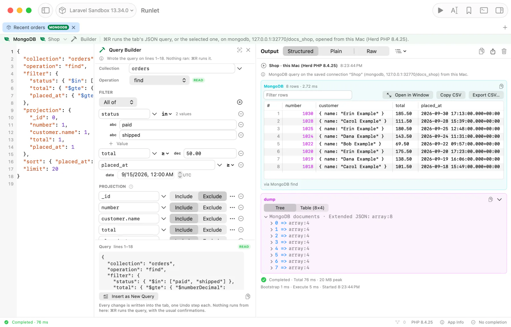The image size is (511, 327).
Task: Open the 'All of' filter mode dropdown
Action: pyautogui.click(x=118, y=102)
